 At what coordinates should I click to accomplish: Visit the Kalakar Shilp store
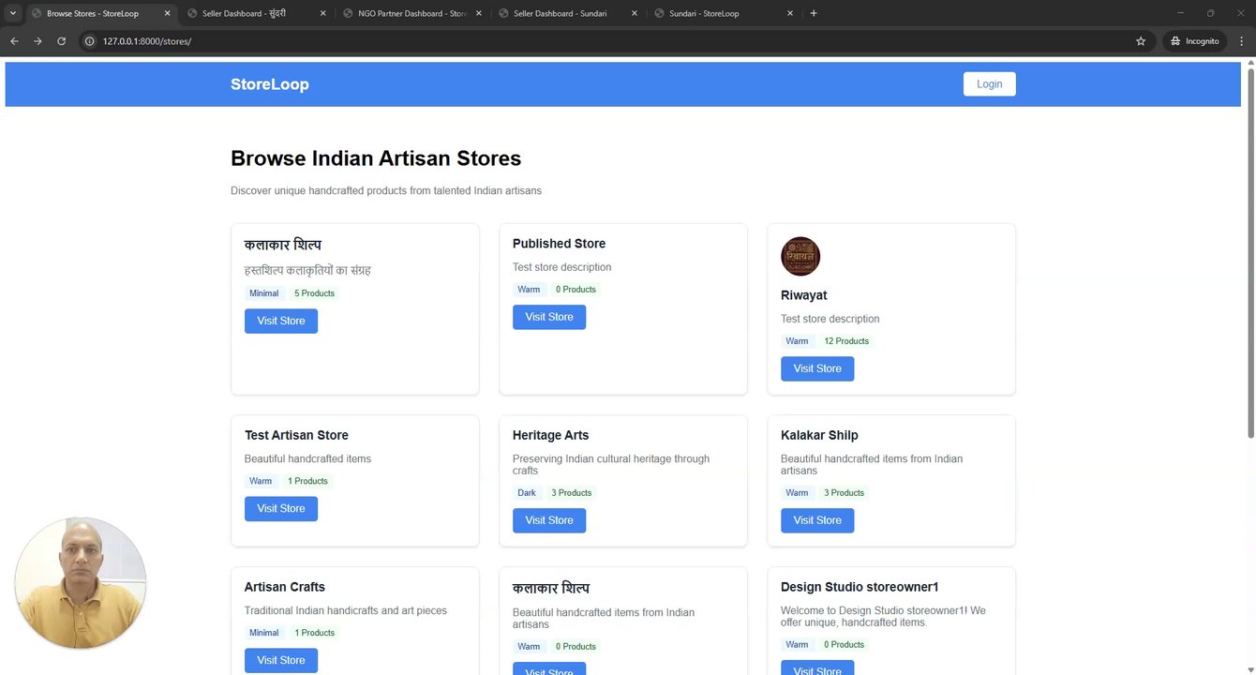click(x=816, y=520)
